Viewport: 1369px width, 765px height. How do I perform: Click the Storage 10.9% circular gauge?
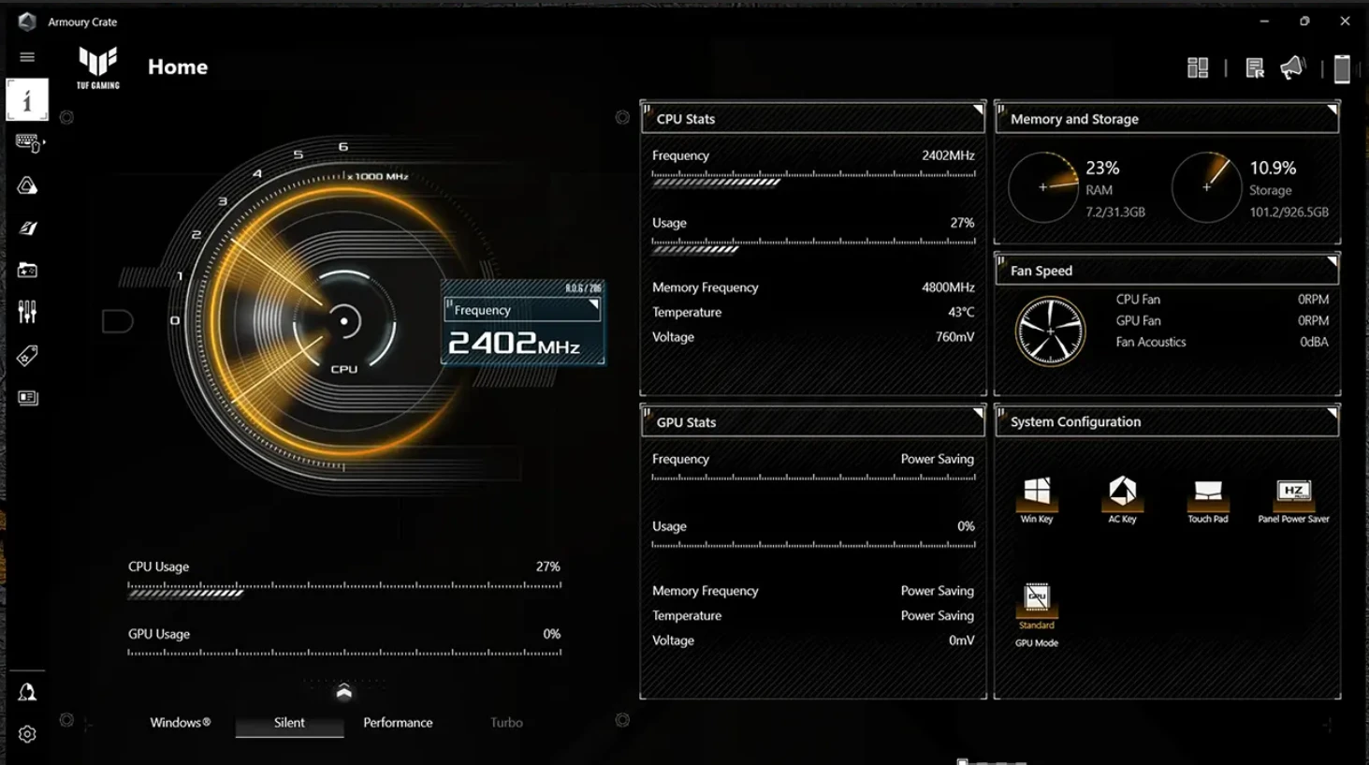[1206, 187]
